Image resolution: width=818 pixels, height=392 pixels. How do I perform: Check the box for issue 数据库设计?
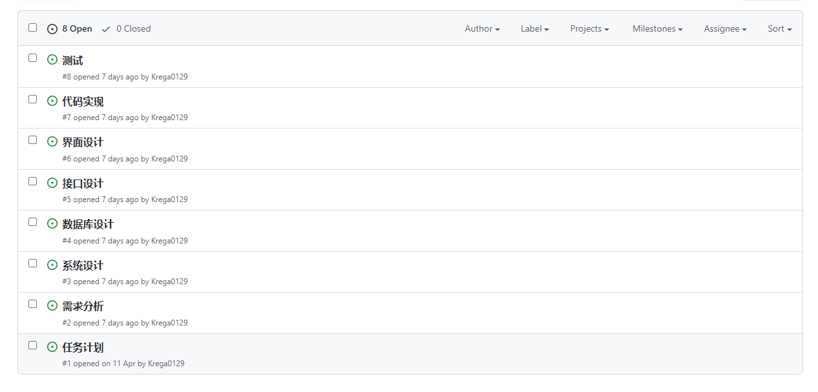pos(33,222)
